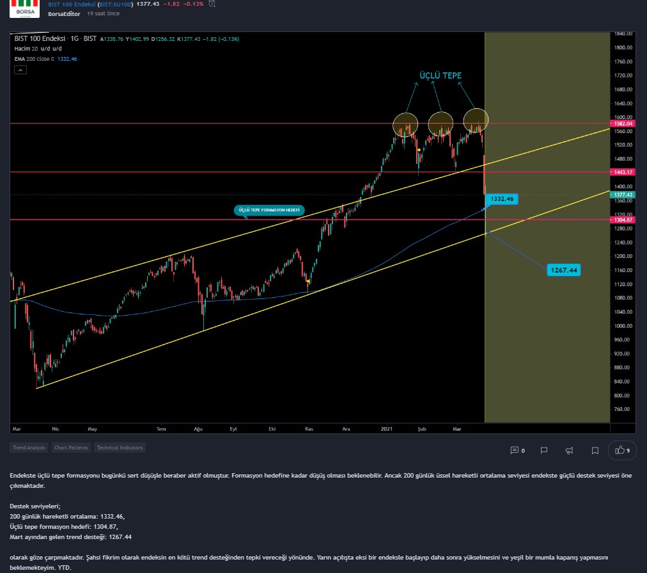Bookmark this idea with the bookmark icon
Screen dimensions: 647x573
coord(595,450)
